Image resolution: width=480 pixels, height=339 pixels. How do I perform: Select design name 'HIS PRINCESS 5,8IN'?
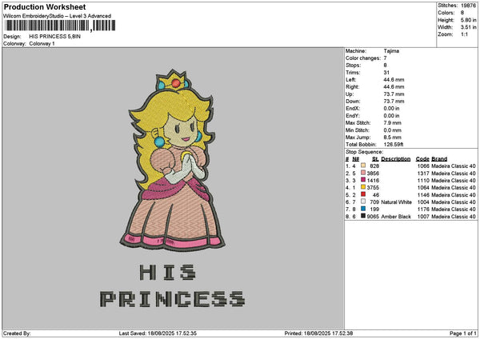(54, 37)
